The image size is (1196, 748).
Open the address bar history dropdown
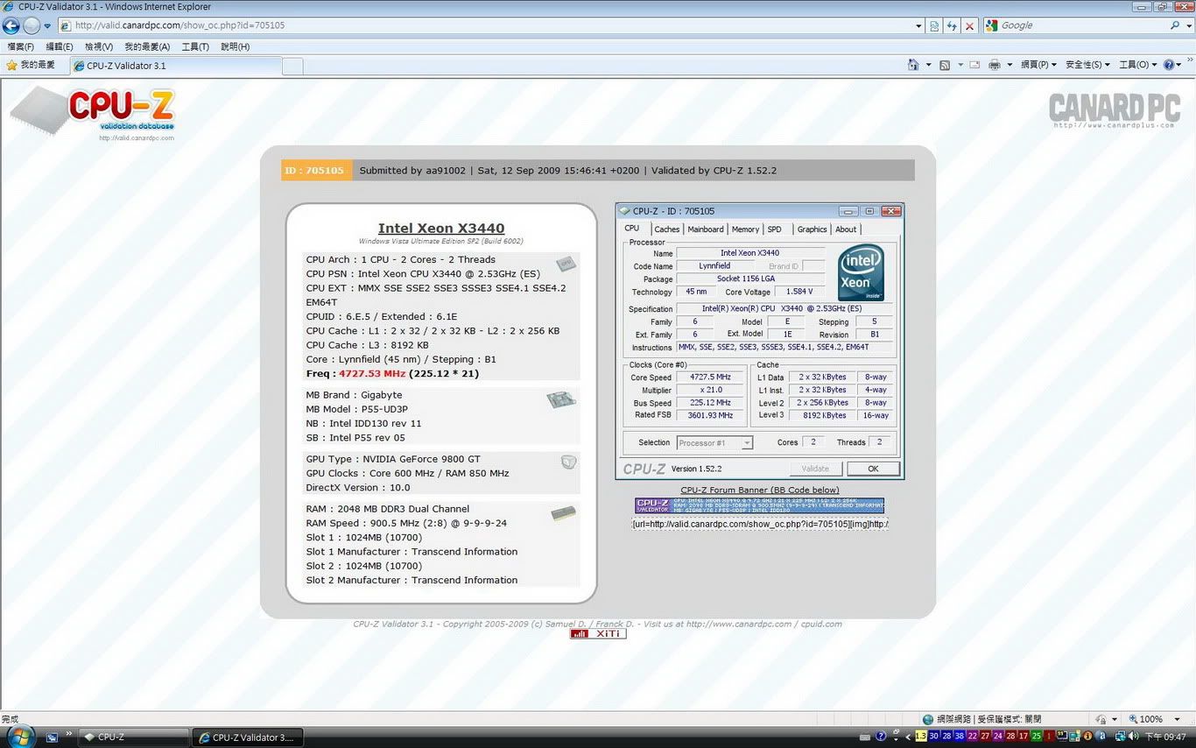[918, 26]
